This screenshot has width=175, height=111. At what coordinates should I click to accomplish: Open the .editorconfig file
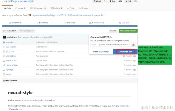(11, 47)
